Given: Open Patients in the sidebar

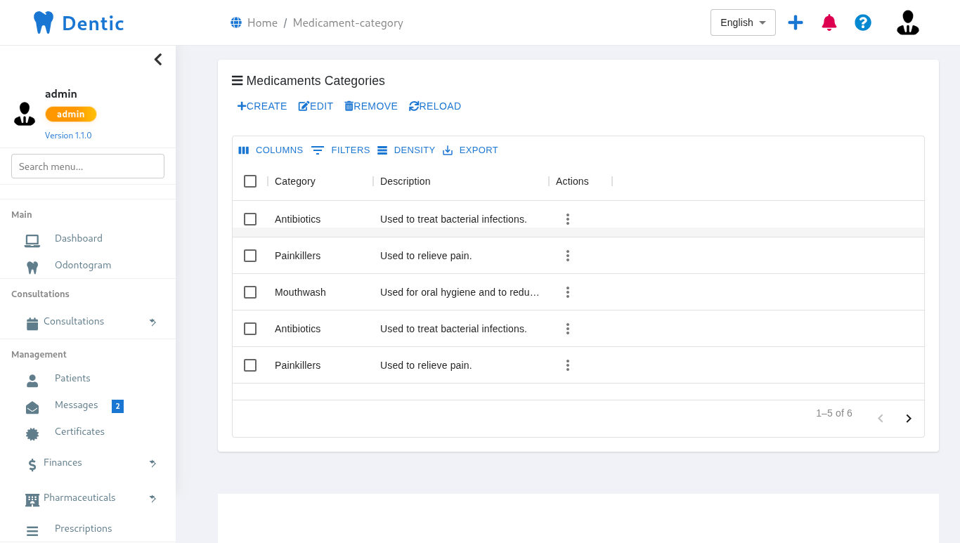Looking at the screenshot, I should point(72,379).
